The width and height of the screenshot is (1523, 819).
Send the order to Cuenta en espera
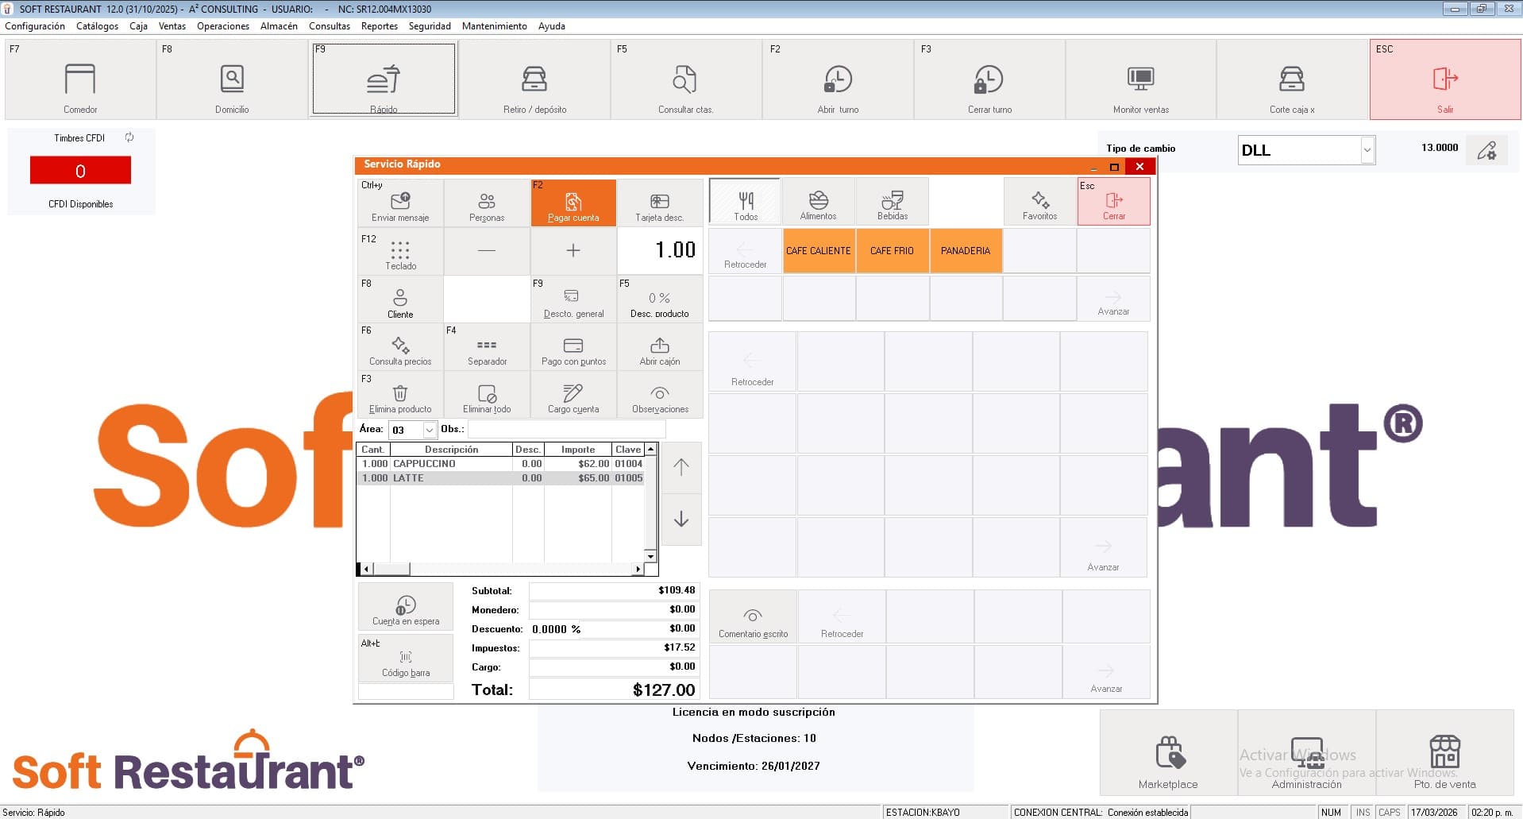(x=405, y=606)
